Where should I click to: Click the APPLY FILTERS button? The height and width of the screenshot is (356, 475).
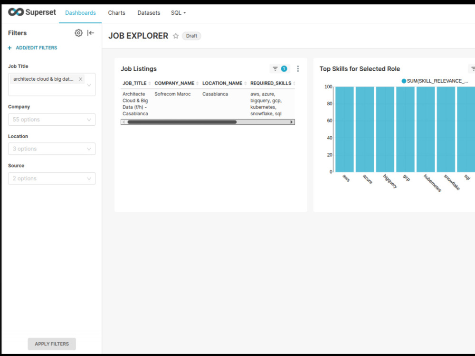click(x=52, y=344)
